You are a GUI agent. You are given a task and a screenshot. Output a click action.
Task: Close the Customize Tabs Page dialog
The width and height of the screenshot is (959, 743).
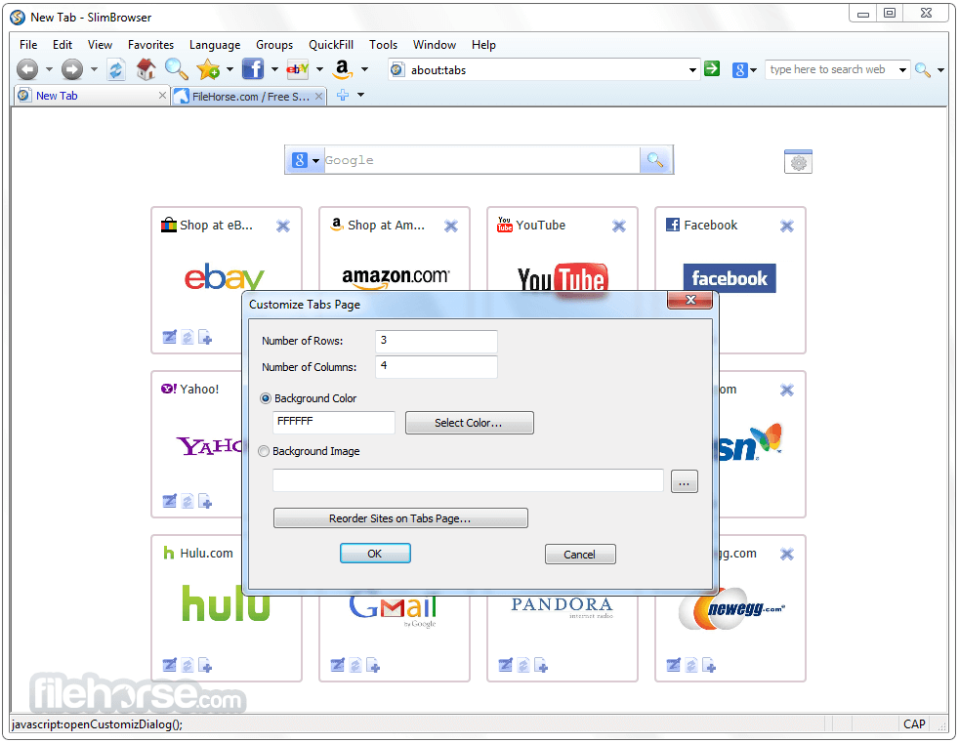point(690,300)
